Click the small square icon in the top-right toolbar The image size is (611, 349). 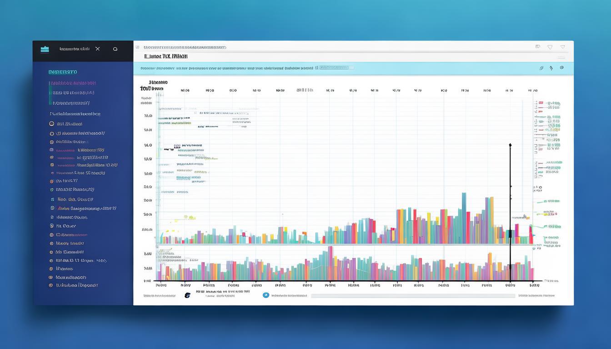pyautogui.click(x=538, y=47)
